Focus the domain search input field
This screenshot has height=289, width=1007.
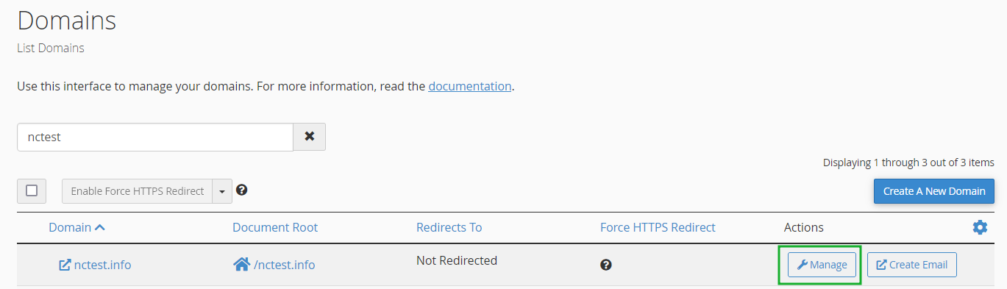coord(155,137)
